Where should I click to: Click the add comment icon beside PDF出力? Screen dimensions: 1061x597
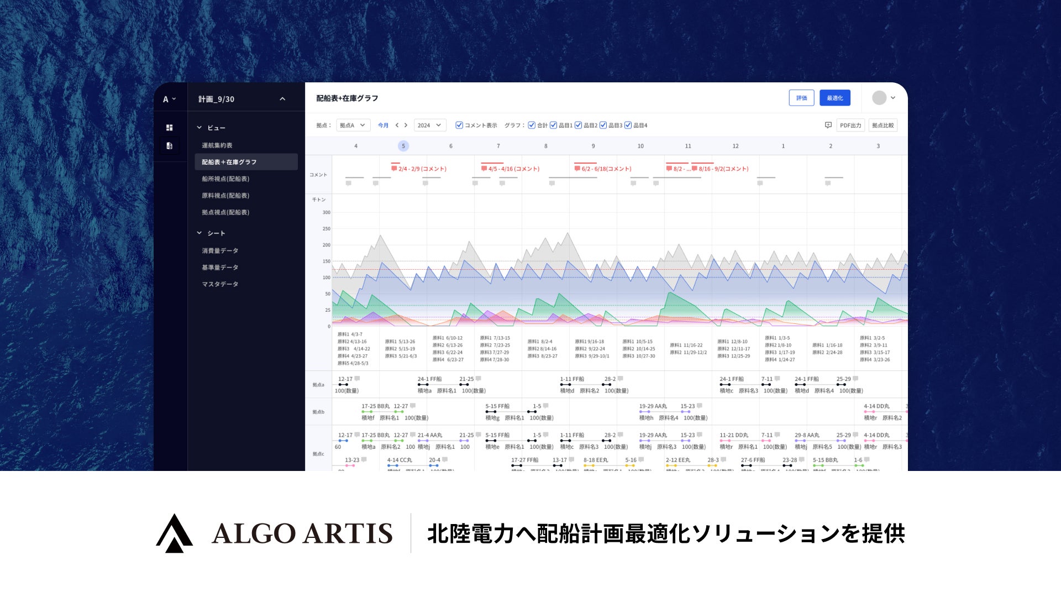(x=828, y=125)
